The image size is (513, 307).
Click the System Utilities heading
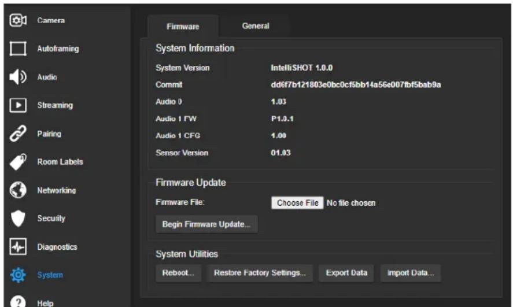[x=187, y=254]
